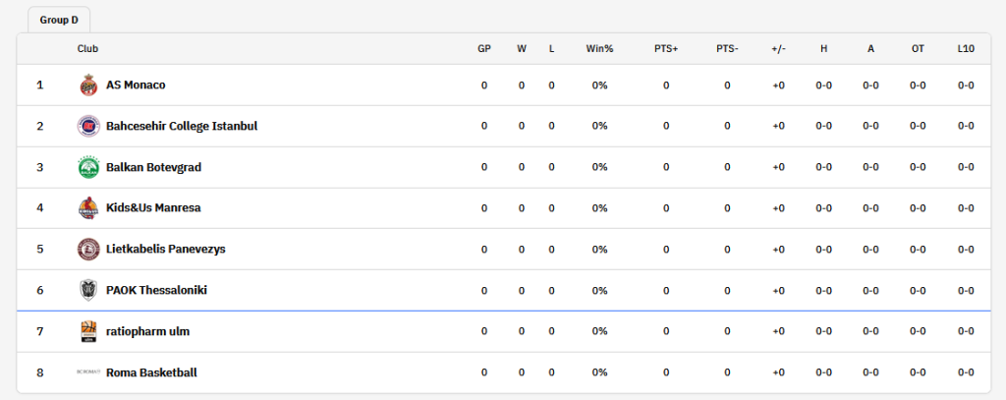Open the PAOK Thessaloniki team link
1006x400 pixels.
156,290
